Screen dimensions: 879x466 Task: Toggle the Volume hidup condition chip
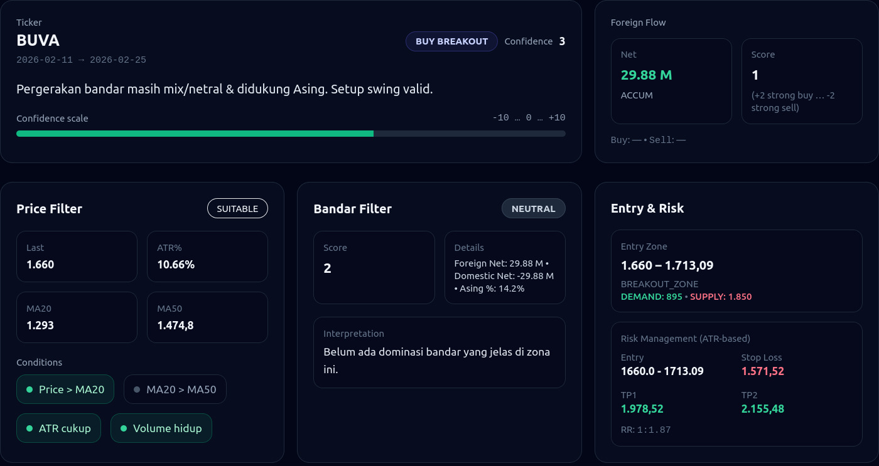[161, 428]
